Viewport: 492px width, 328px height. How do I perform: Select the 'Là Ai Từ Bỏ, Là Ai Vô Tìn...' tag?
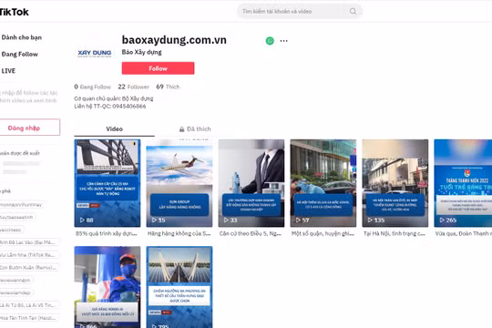[x=29, y=305]
